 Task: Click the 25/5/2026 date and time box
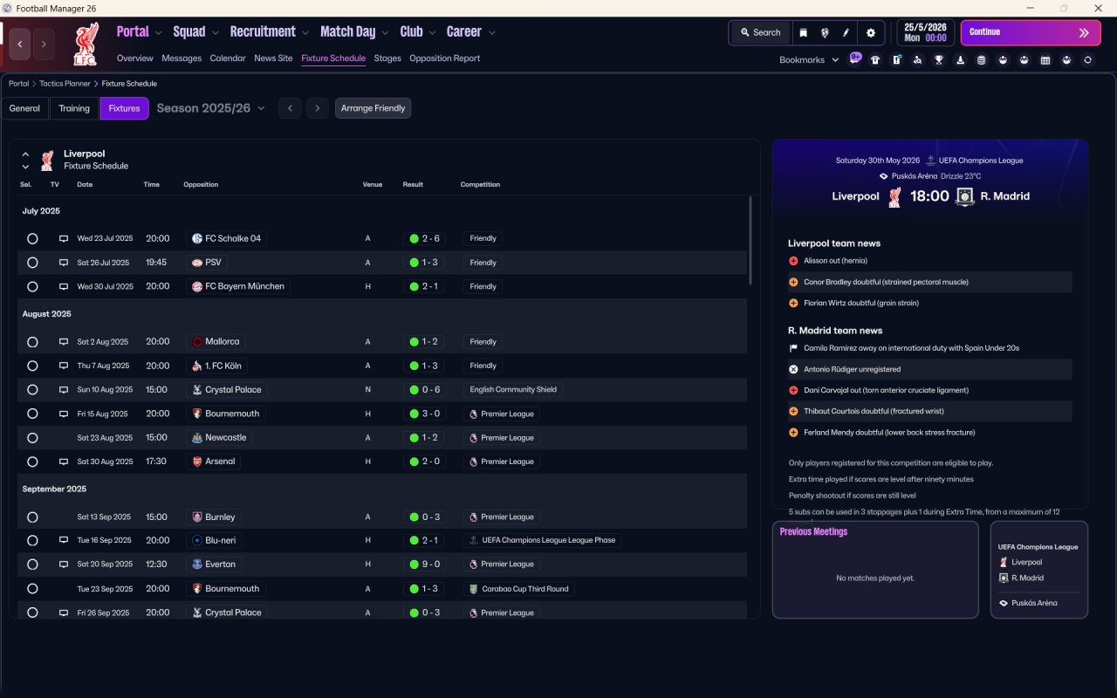tap(925, 32)
